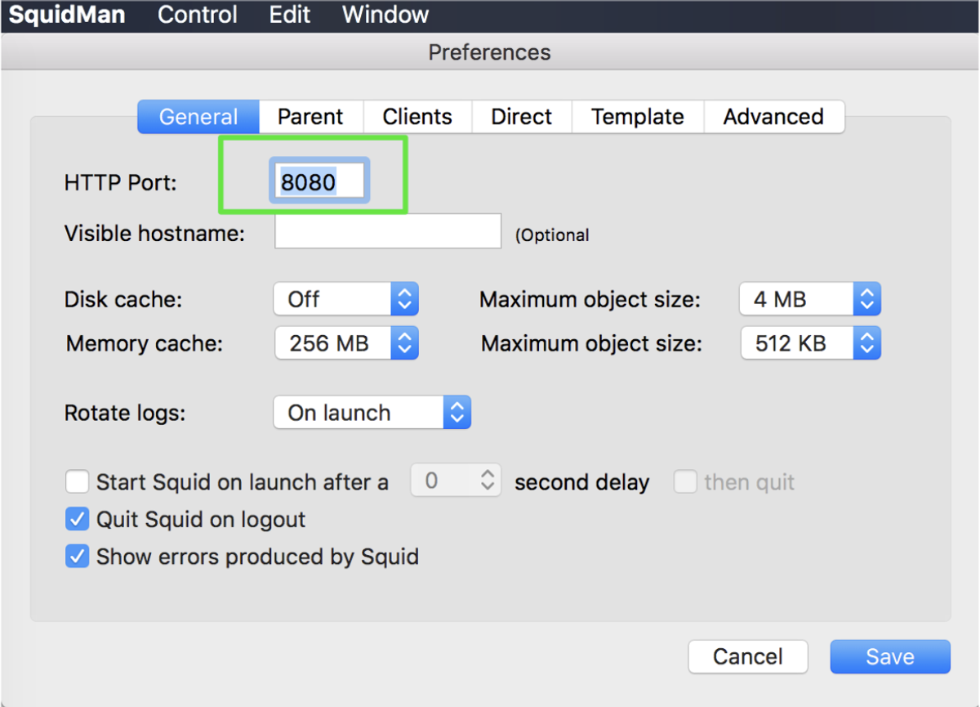Switch to the Direct tab

coord(522,117)
